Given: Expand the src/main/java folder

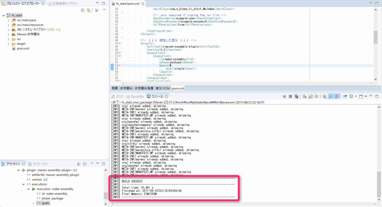Looking at the screenshot, I should [x=9, y=20].
